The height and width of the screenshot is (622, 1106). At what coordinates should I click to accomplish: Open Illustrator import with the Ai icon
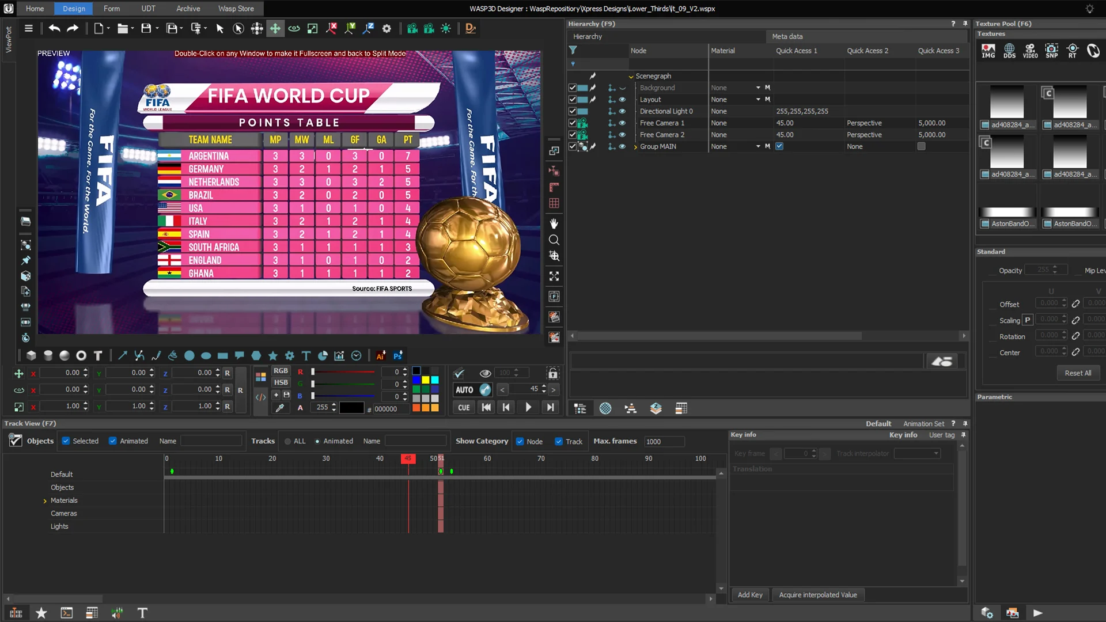[x=381, y=356]
